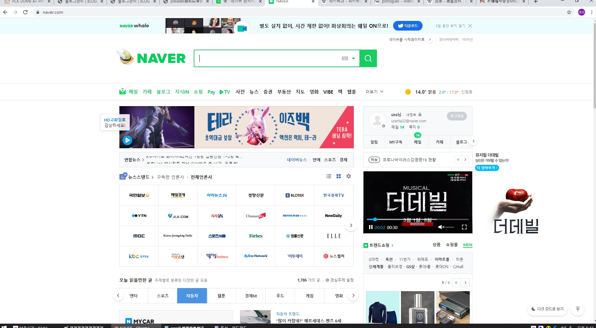Click 네이버를 시작페이지로 link
The image size is (596, 328).
click(407, 40)
